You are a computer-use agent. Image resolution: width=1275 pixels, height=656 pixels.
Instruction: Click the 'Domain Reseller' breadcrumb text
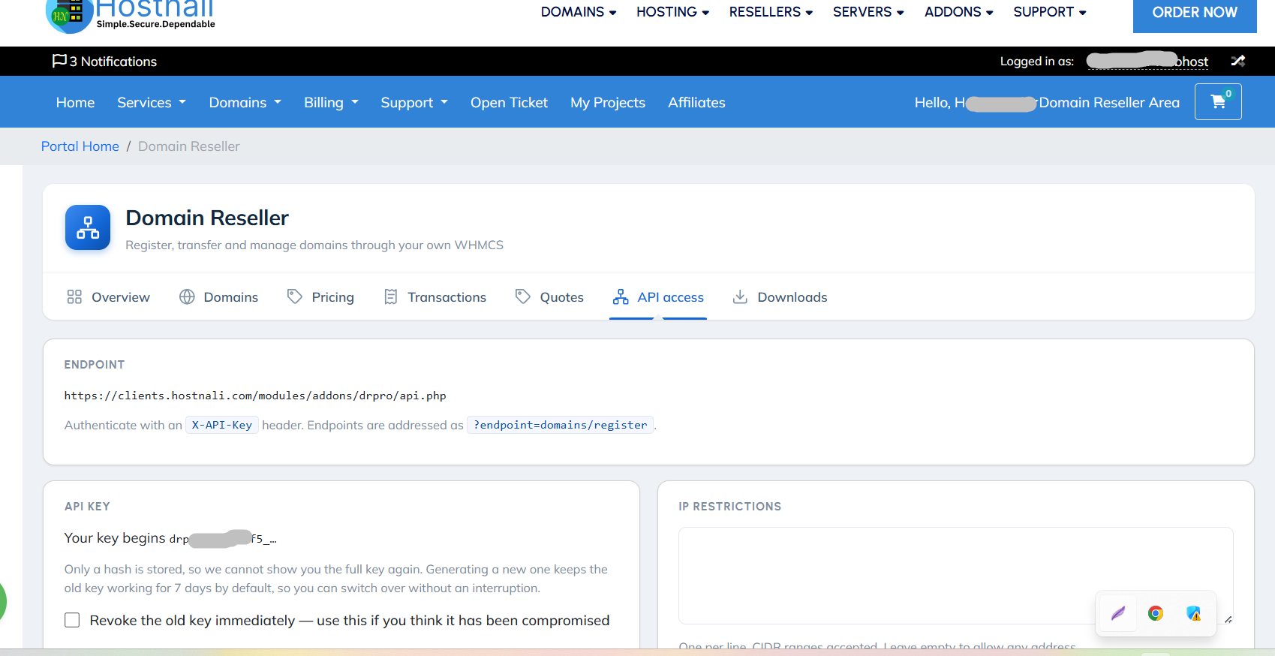point(189,146)
